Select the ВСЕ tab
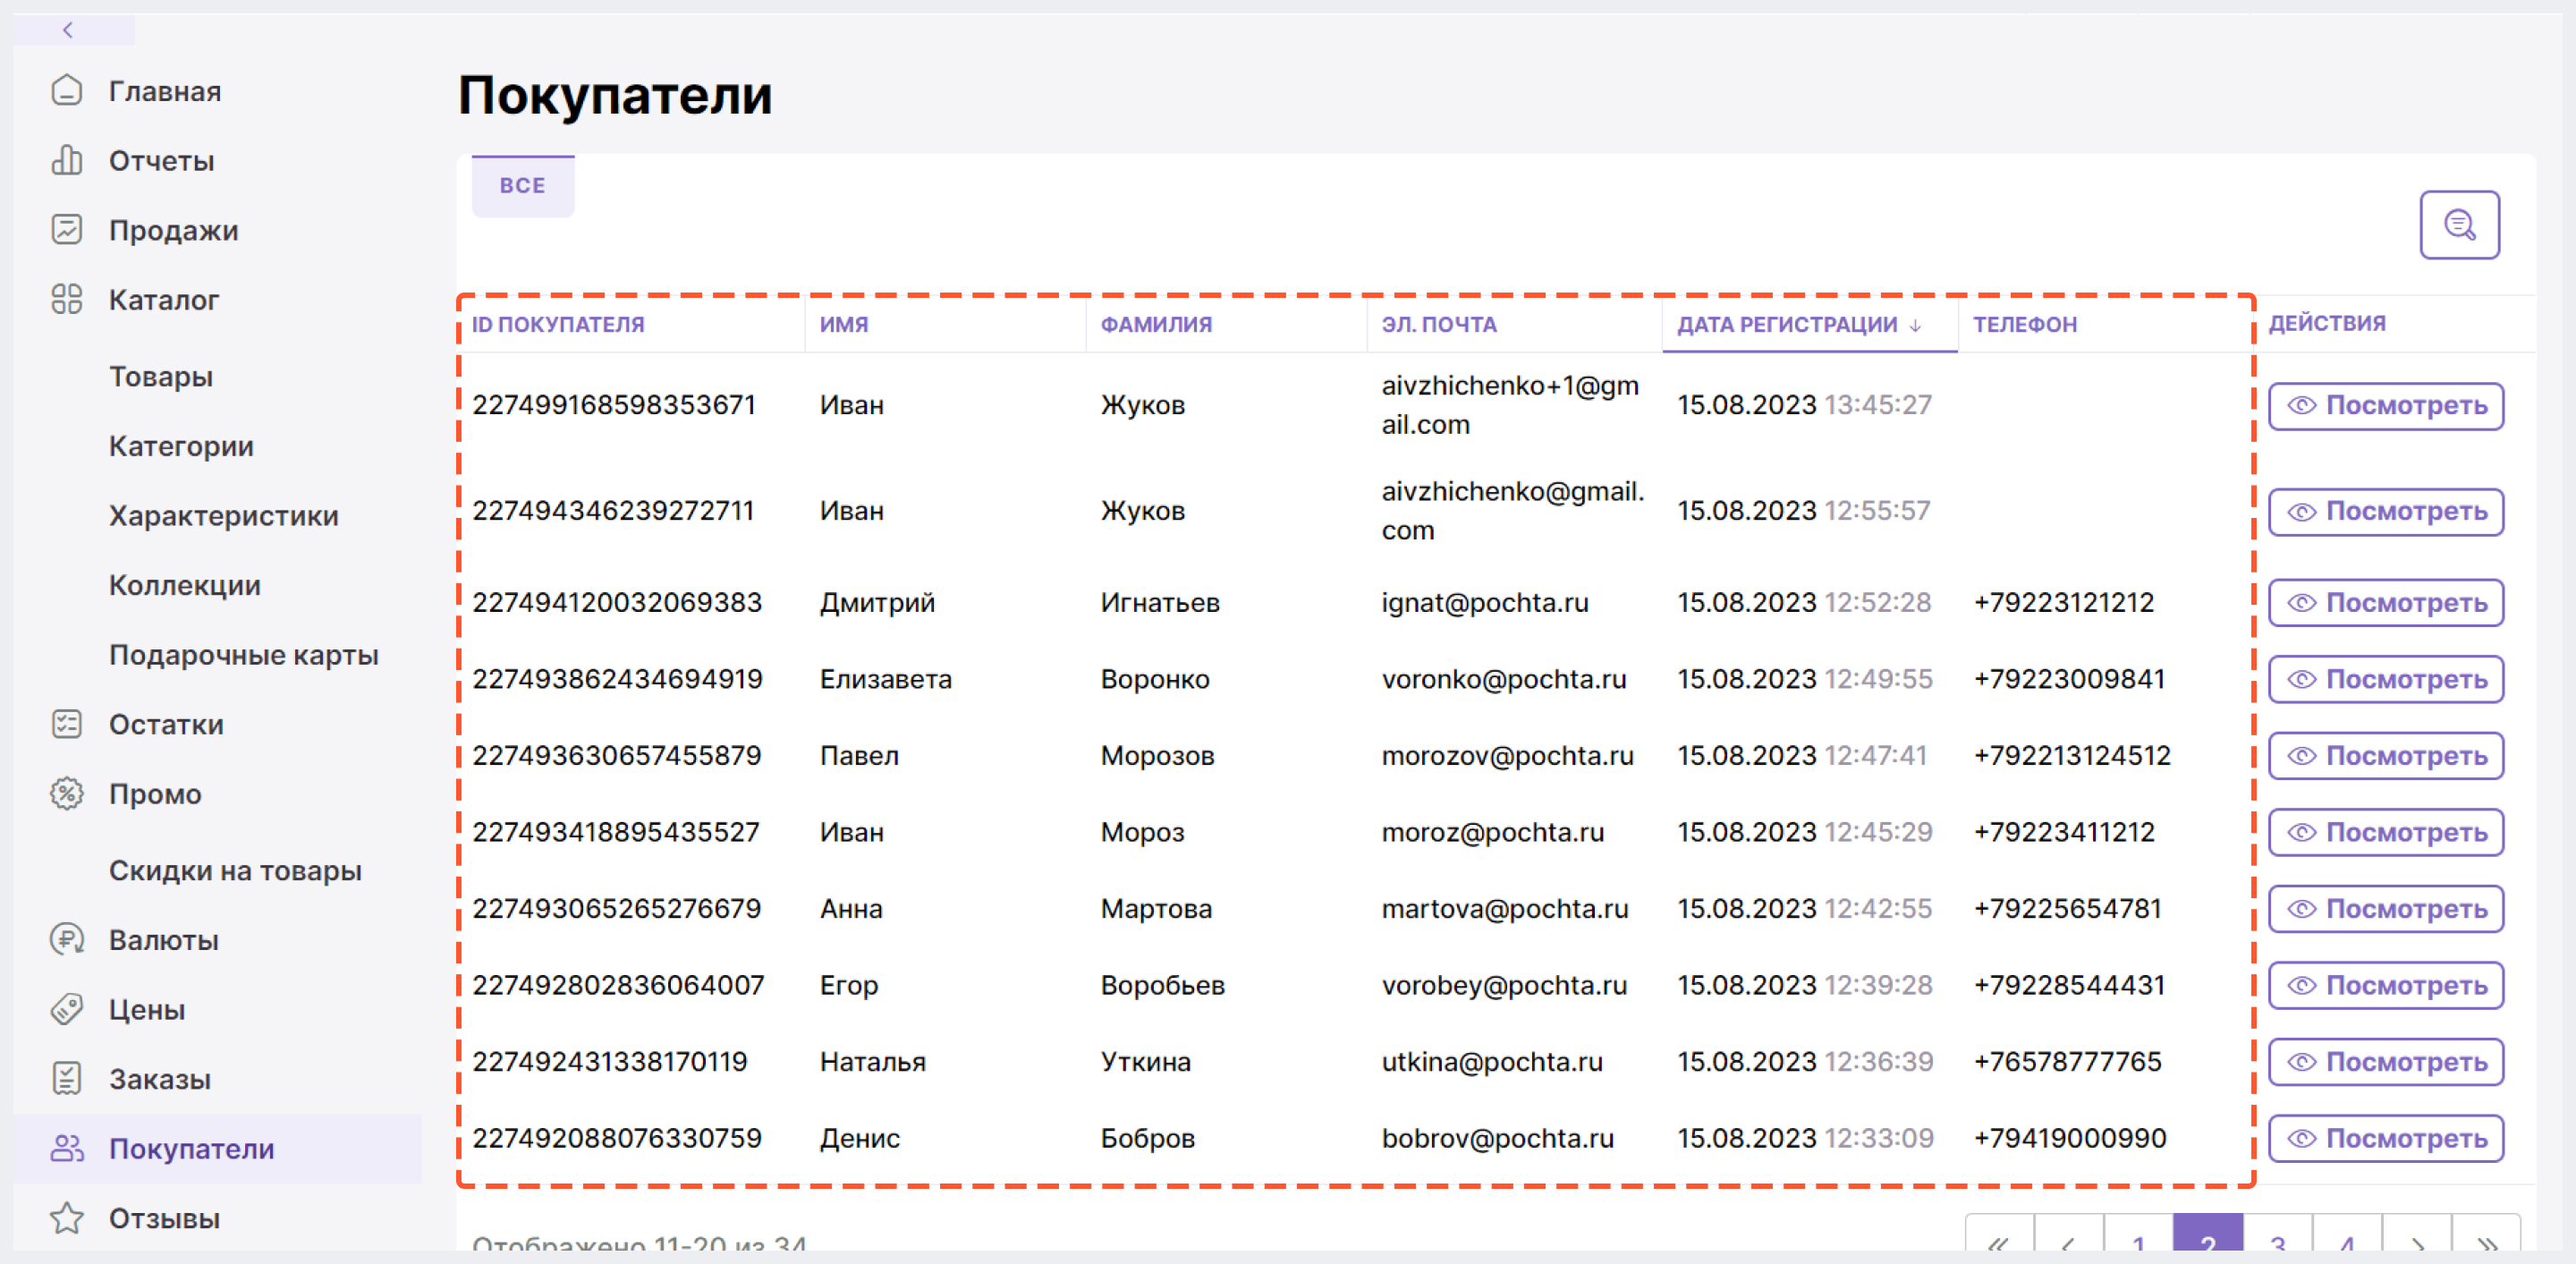Screen dimensions: 2576x1264 pos(523,186)
